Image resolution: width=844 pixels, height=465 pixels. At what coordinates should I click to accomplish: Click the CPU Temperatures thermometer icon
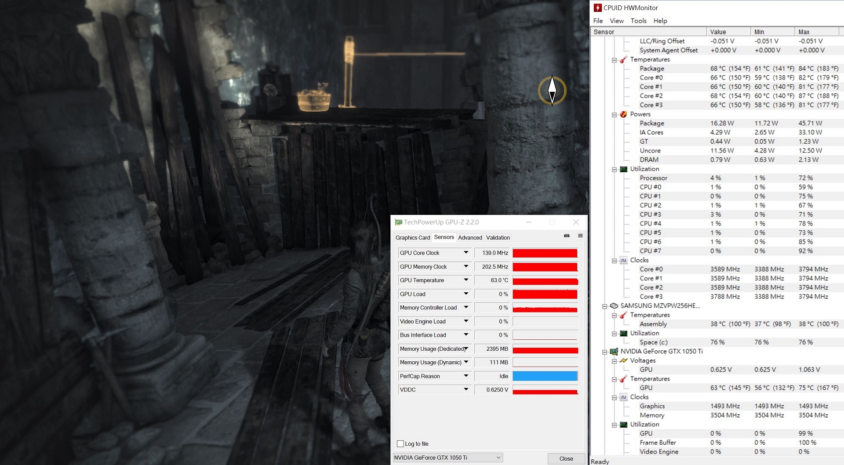[623, 60]
